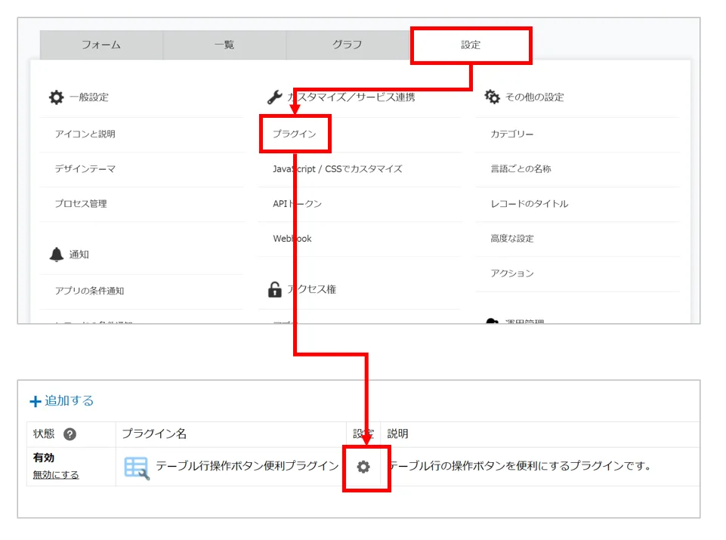Click 追加する to add a plugin
726x540 pixels.
(62, 401)
